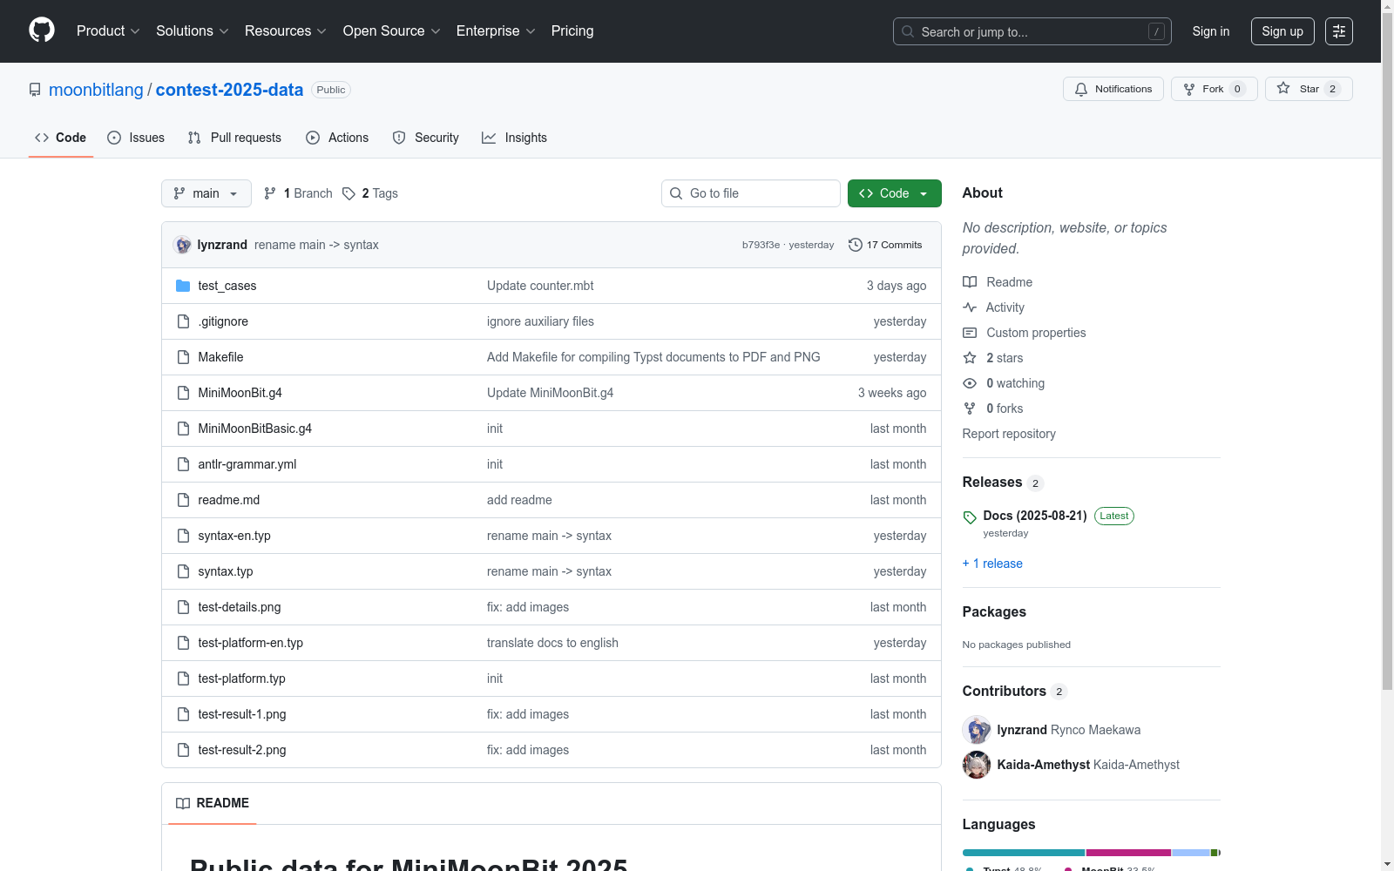
Task: Open Kaida-Amethyst's contributor avatar
Action: coord(977,765)
